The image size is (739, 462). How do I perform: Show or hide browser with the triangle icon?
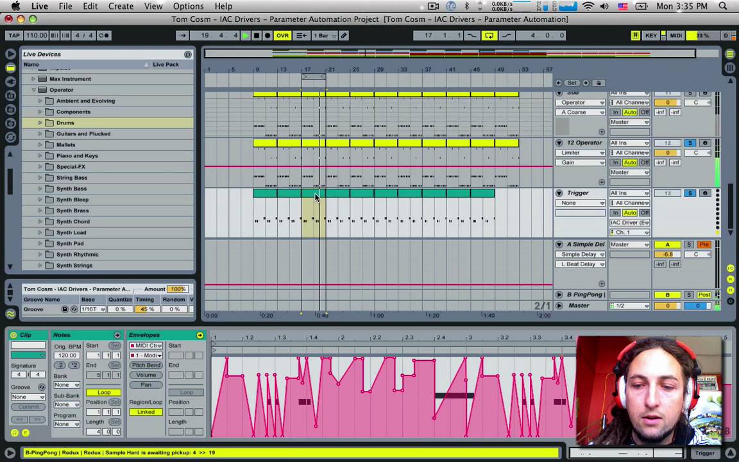point(10,54)
